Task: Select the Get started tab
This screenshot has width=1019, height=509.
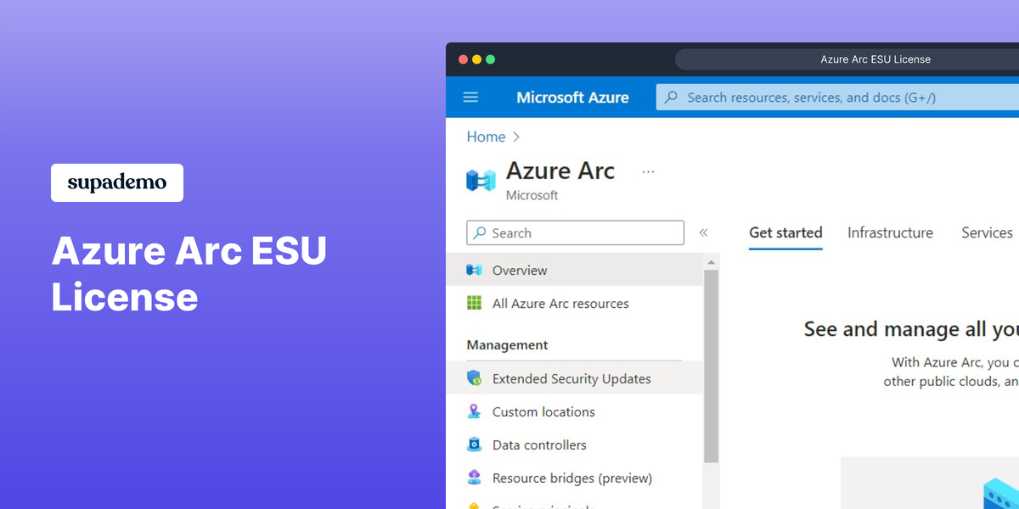Action: (x=785, y=232)
